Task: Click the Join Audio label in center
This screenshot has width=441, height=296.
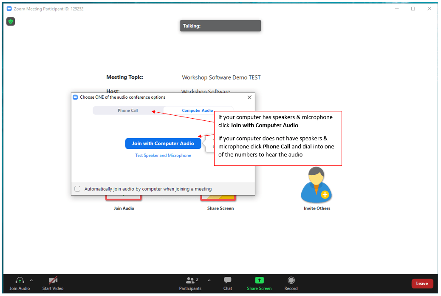Action: [x=124, y=208]
